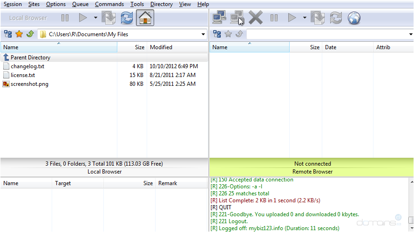The width and height of the screenshot is (414, 232).
Task: Click the Home folder icon in local toolbar
Action: (x=145, y=18)
